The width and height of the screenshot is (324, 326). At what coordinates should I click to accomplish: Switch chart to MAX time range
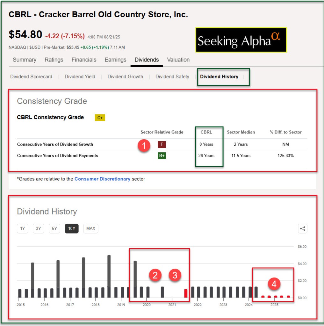tap(90, 228)
